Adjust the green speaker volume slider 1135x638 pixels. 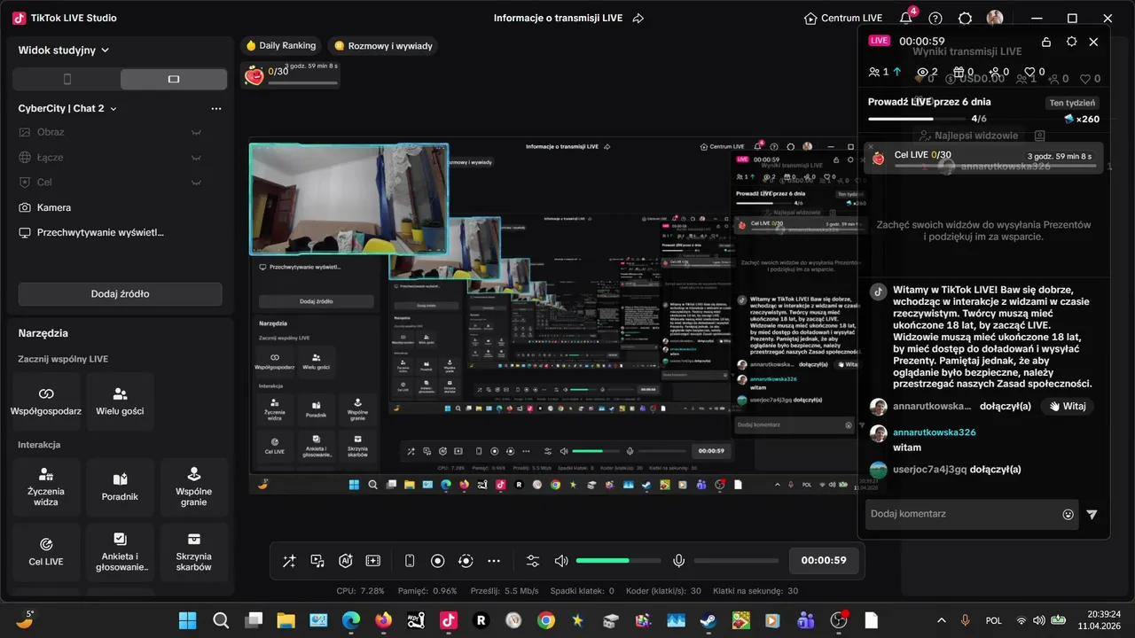(618, 561)
